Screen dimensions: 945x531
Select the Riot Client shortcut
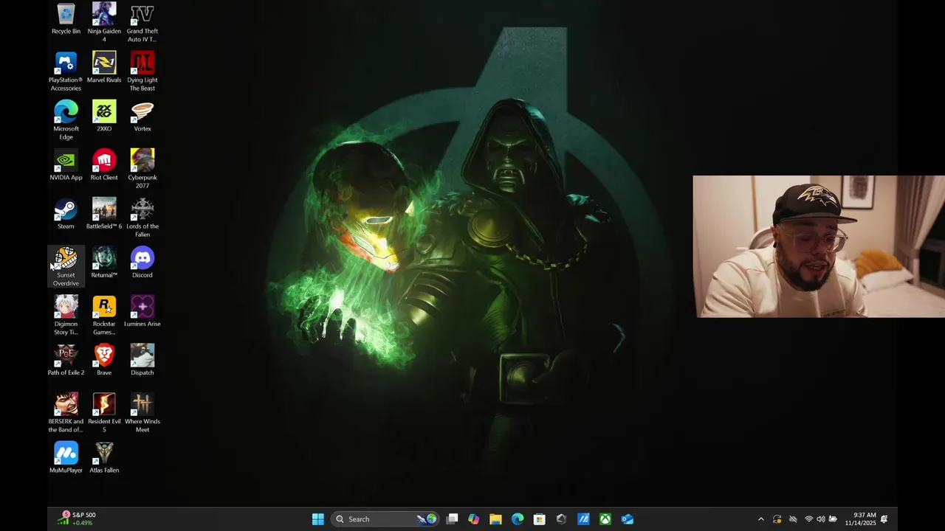pyautogui.click(x=104, y=165)
